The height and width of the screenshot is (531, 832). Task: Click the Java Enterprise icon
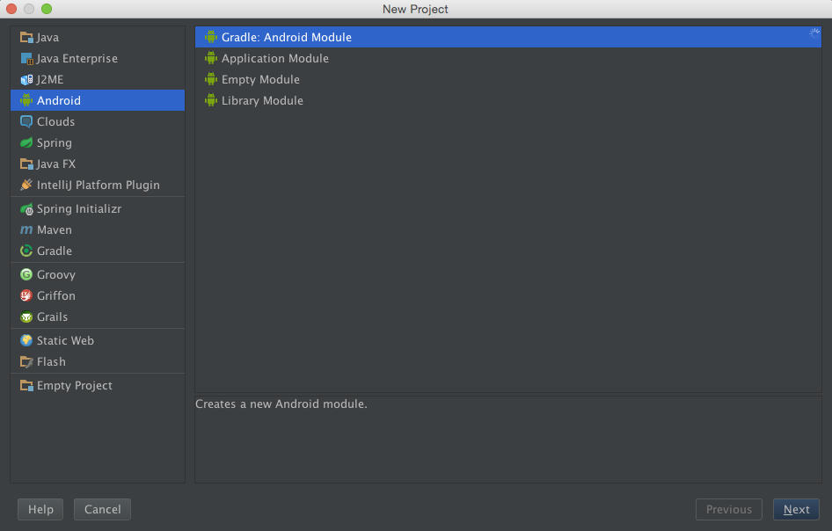[x=26, y=58]
